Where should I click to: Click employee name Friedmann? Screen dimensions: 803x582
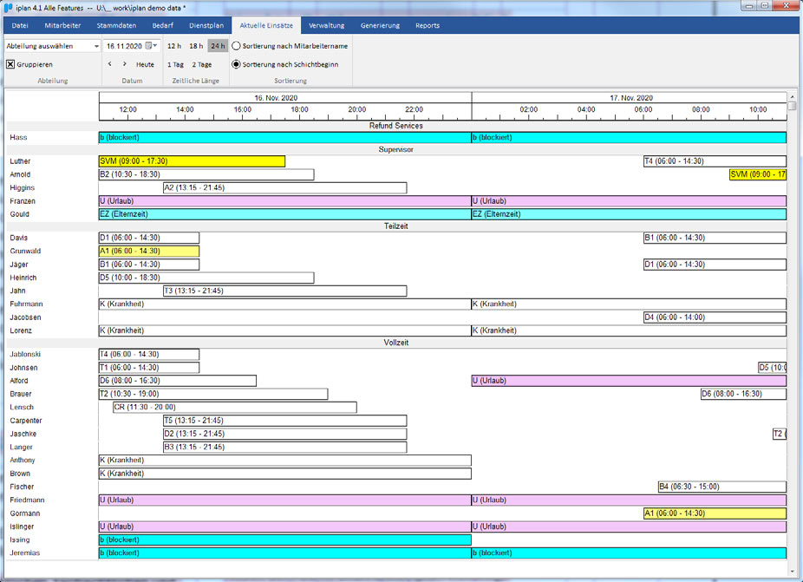tap(27, 500)
